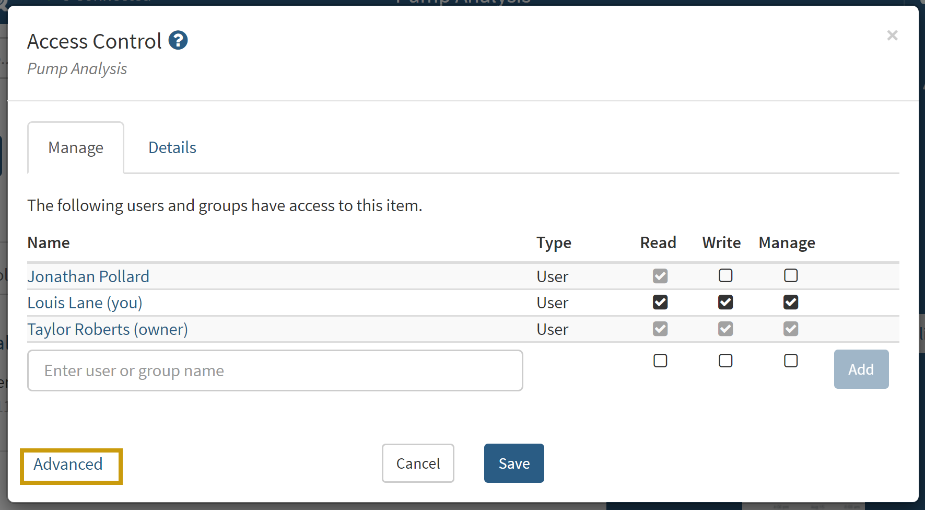The image size is (925, 510).
Task: Open the Access Control help icon
Action: (178, 40)
